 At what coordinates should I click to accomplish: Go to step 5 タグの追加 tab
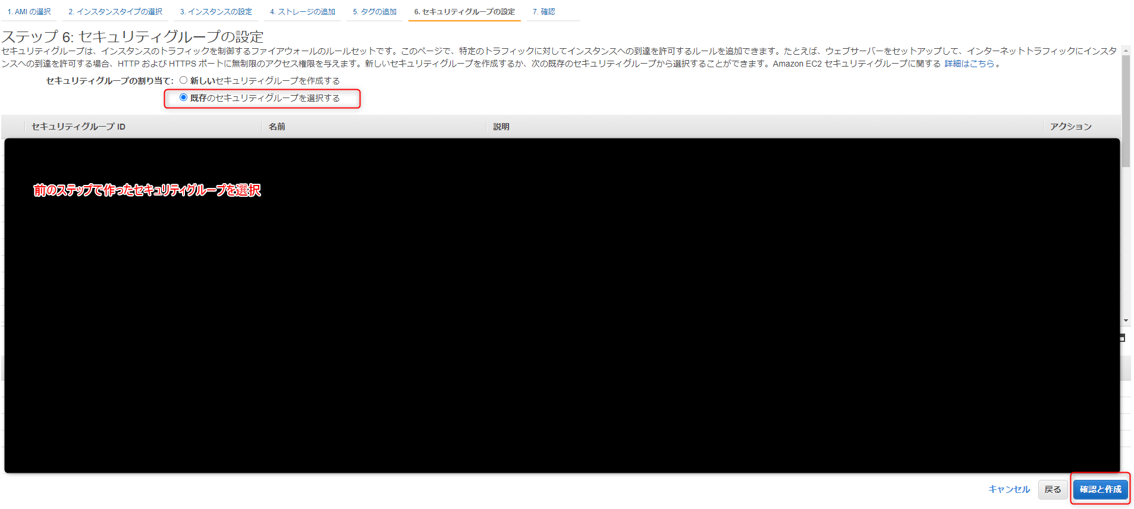[375, 12]
